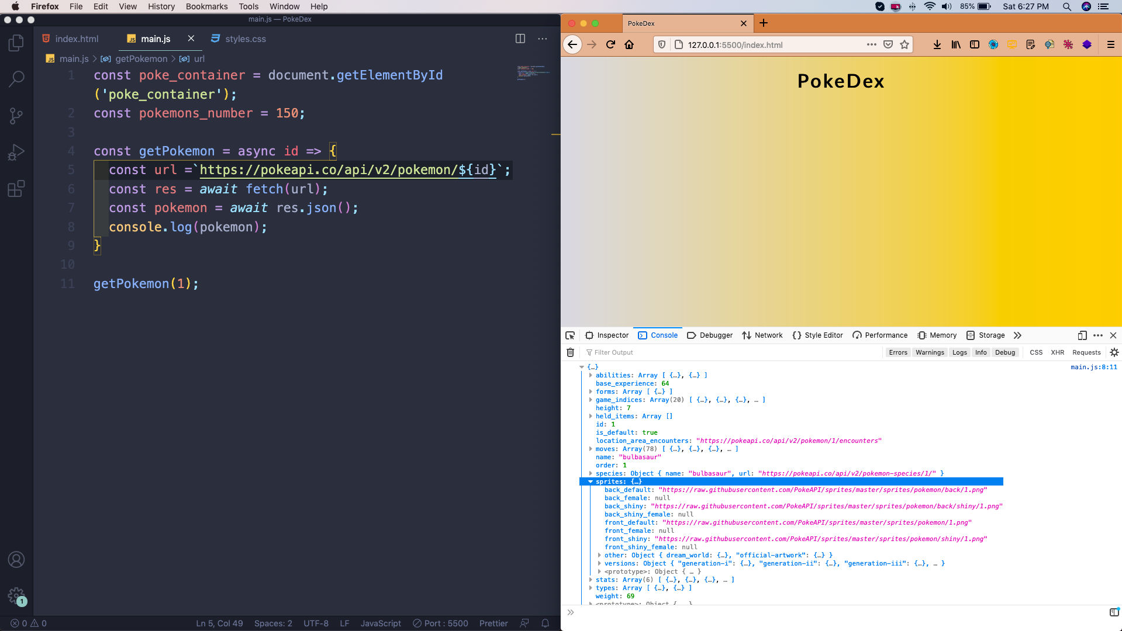Viewport: 1122px width, 631px height.
Task: Show more DevTools tools chevron
Action: tap(1017, 335)
